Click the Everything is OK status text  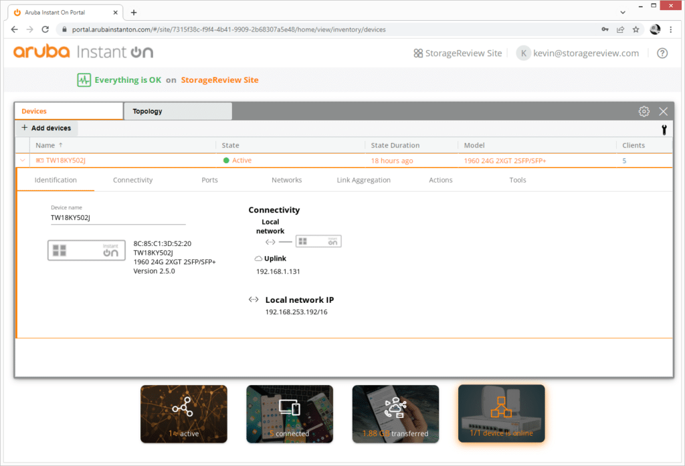[x=128, y=80]
